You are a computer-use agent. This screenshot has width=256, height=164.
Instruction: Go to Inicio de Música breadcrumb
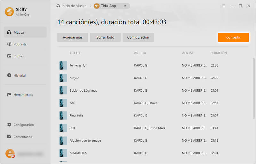point(74,6)
